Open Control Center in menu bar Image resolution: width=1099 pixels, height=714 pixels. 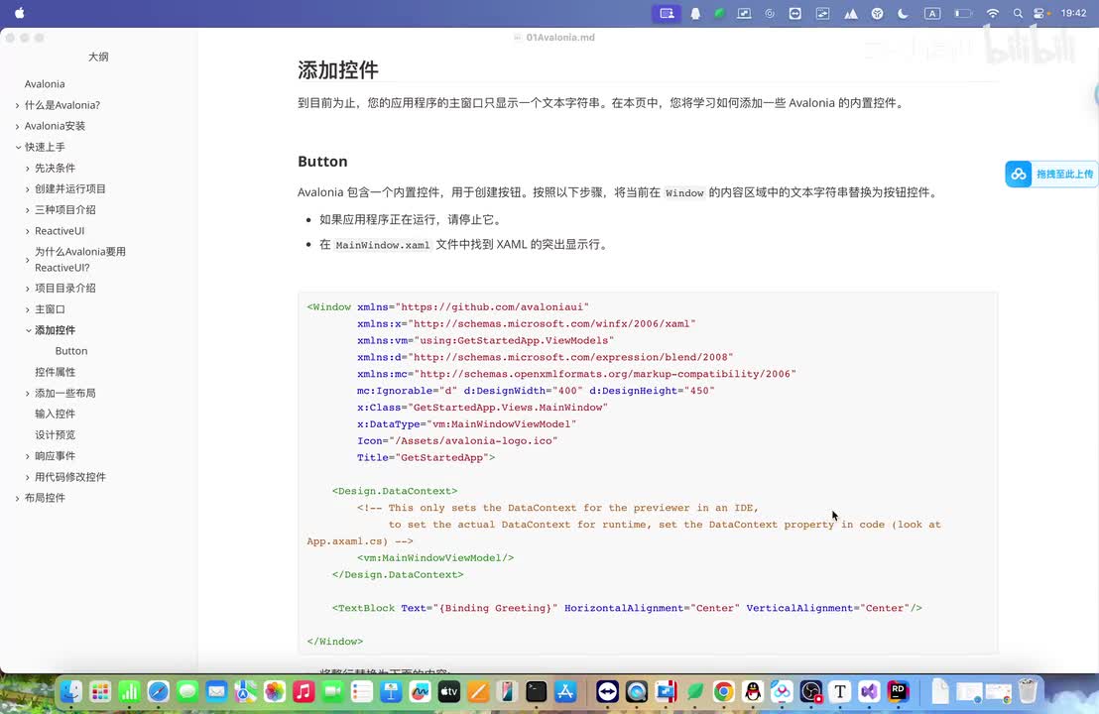(1040, 13)
